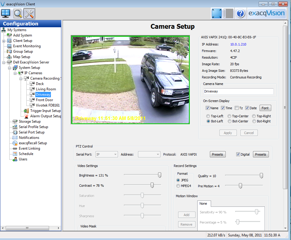Viewport: 291px width, 240px height.
Task: Select the Bot-Right display position
Action: (x=254, y=121)
